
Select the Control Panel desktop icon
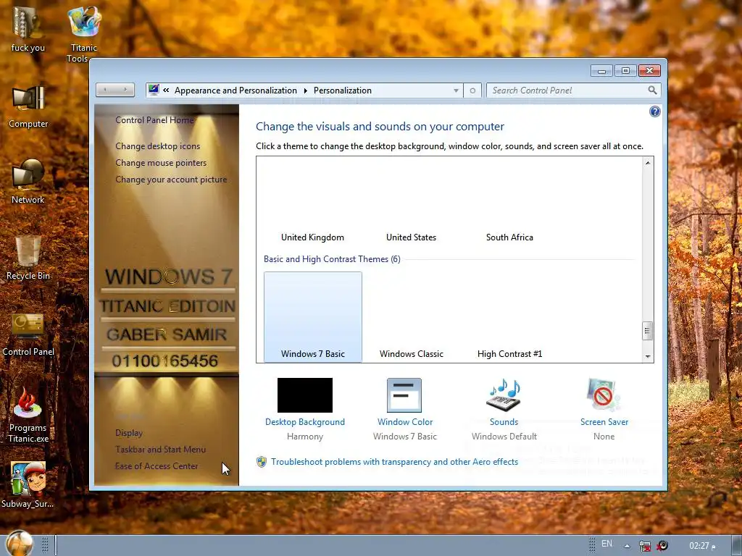pos(28,334)
